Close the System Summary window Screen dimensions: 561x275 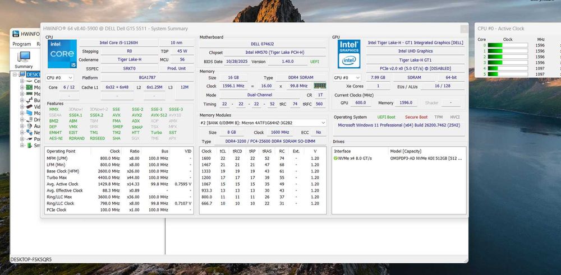pyautogui.click(x=464, y=29)
